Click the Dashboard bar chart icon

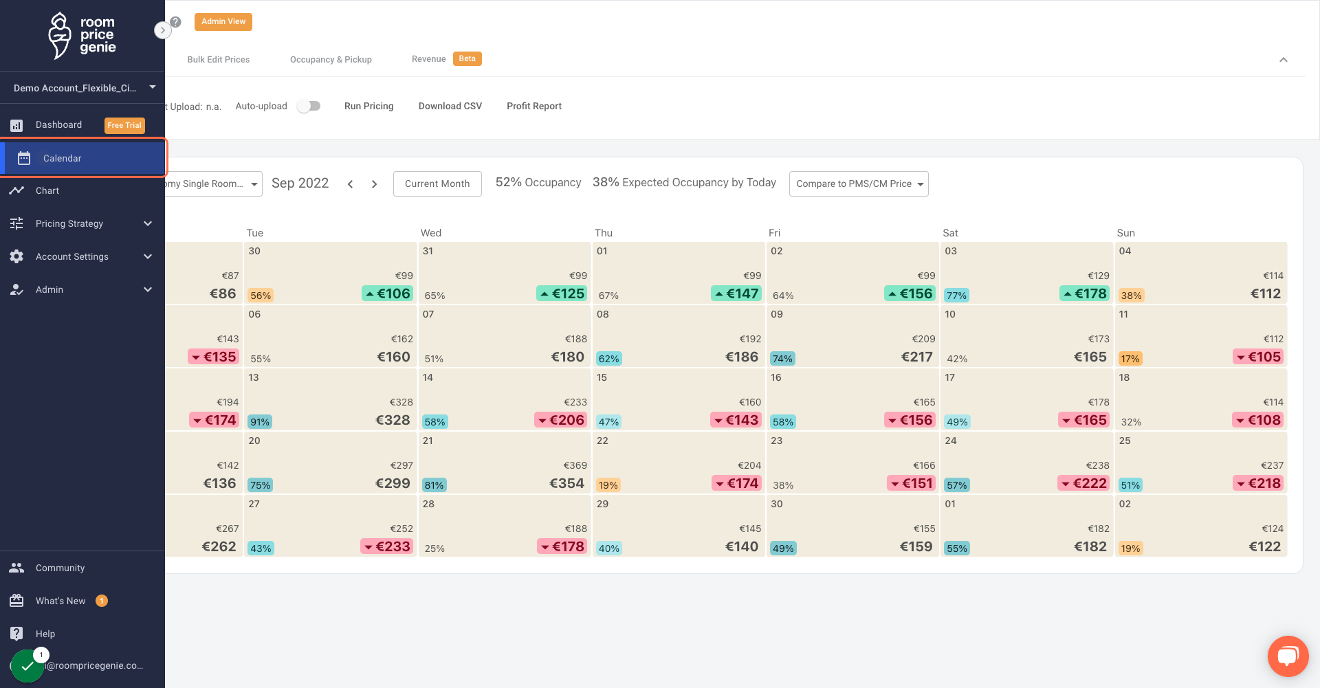(16, 125)
